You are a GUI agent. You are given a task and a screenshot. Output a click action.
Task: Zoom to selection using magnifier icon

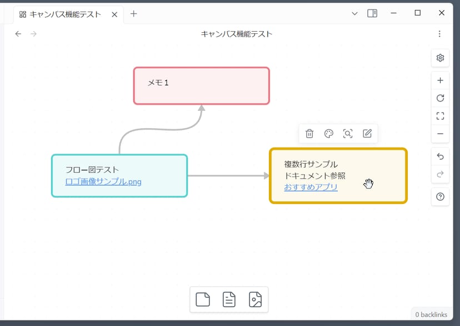coord(348,134)
